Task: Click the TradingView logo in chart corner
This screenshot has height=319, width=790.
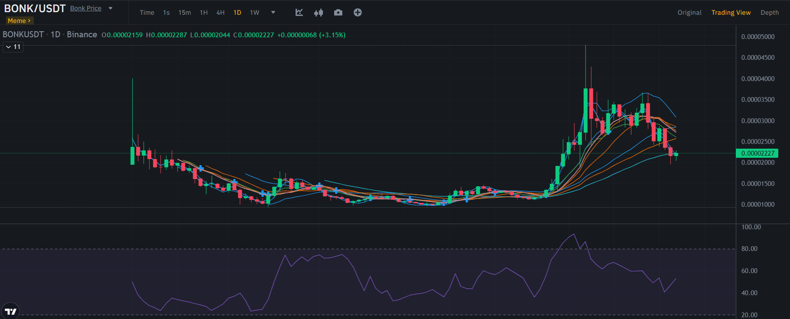Action: coord(10,311)
